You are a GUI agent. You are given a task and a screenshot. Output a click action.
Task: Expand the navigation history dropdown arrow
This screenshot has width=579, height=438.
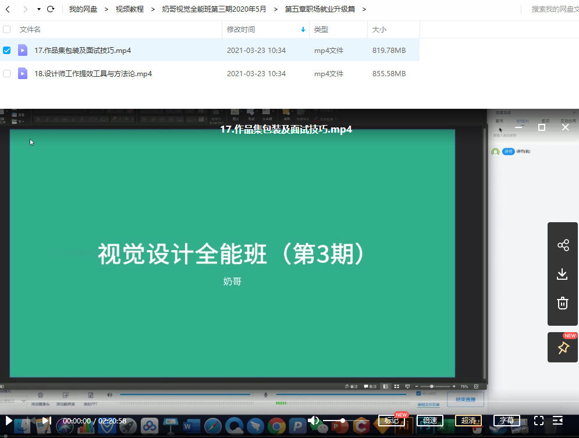39,9
